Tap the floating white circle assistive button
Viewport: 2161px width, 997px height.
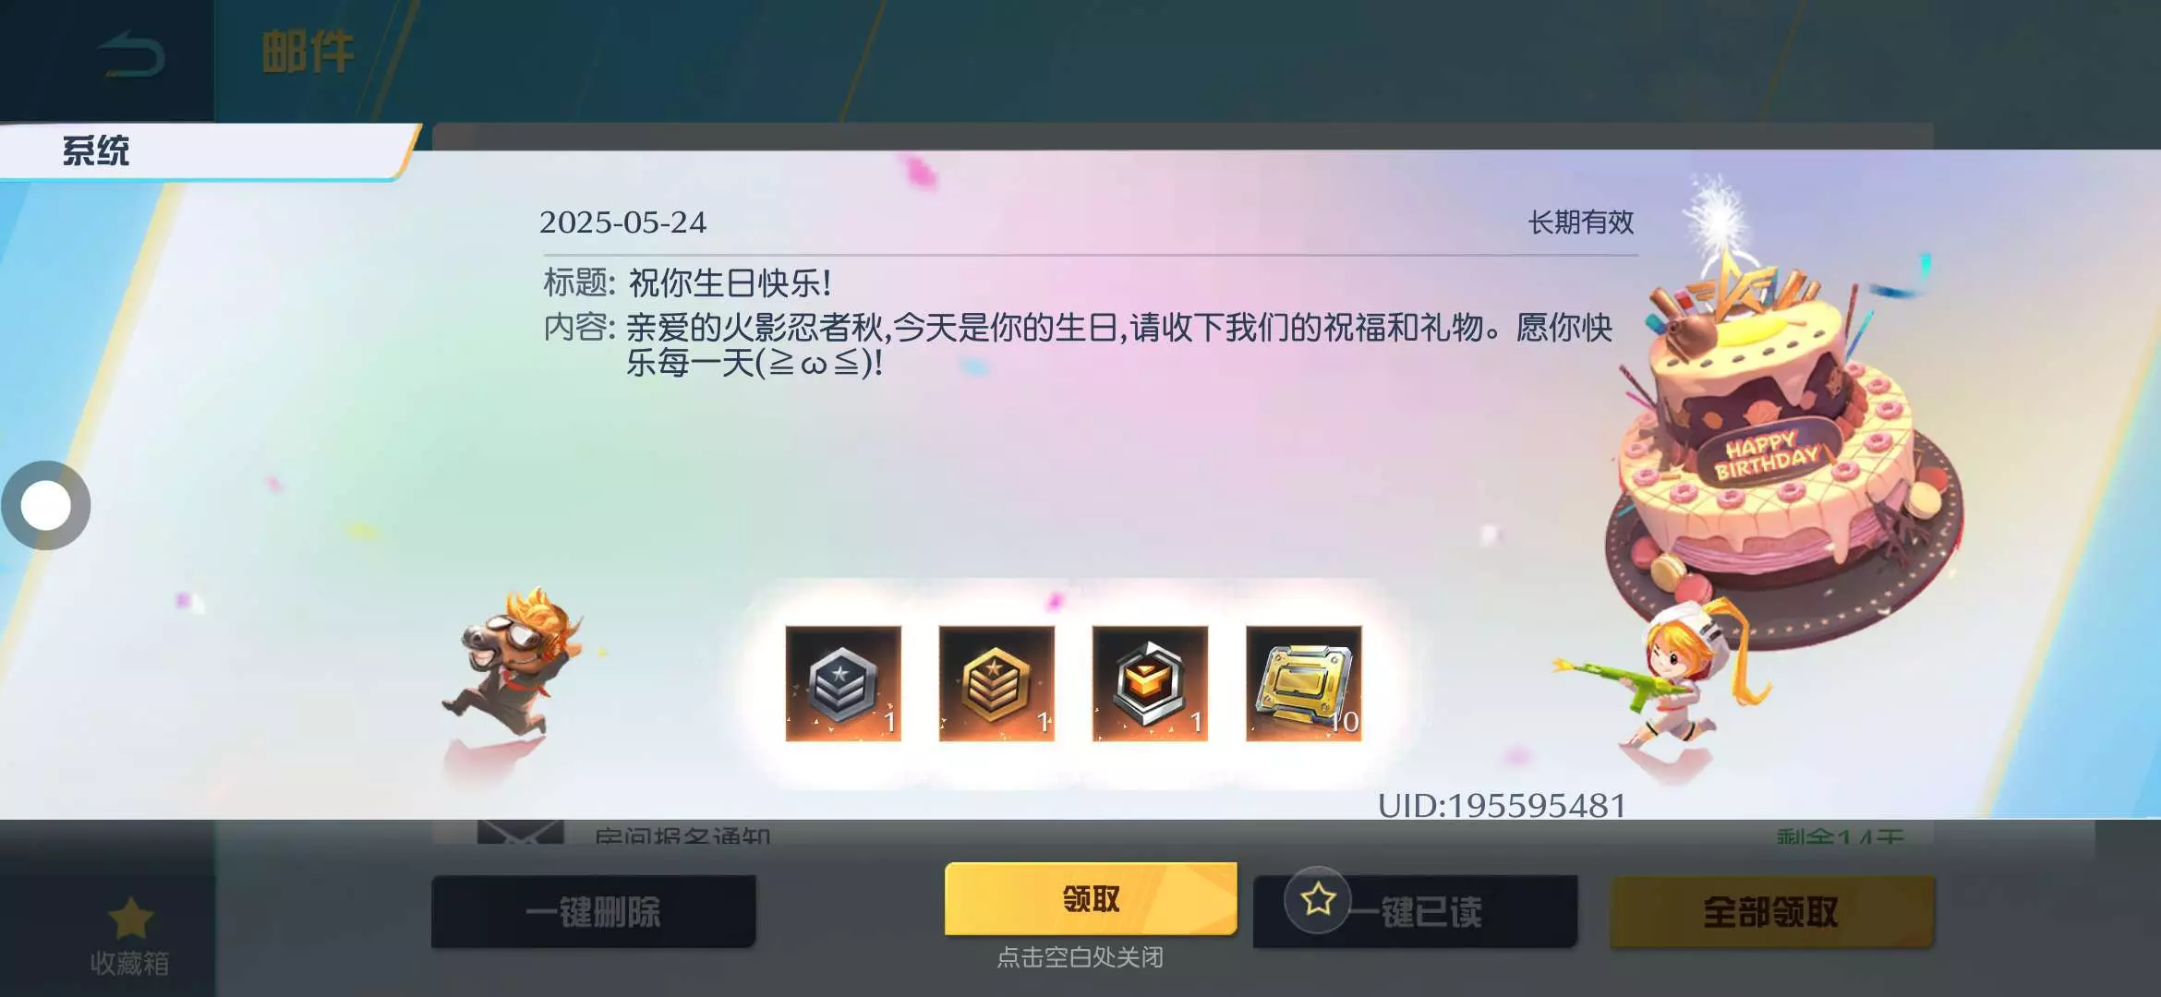tap(45, 505)
